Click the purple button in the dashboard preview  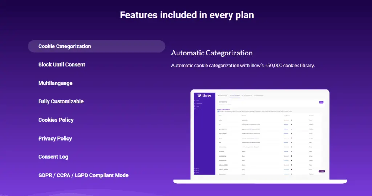click(321, 102)
